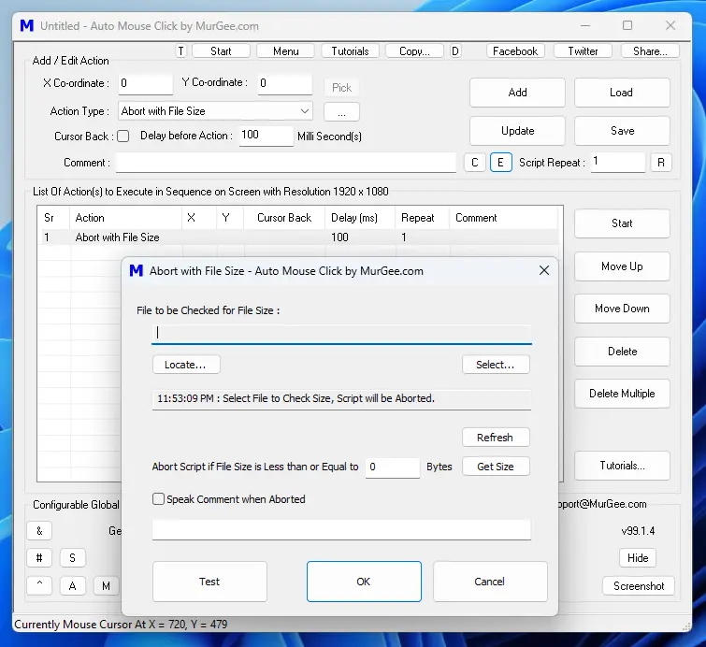The height and width of the screenshot is (647, 706).
Task: Click the Screenshot button
Action: click(639, 586)
